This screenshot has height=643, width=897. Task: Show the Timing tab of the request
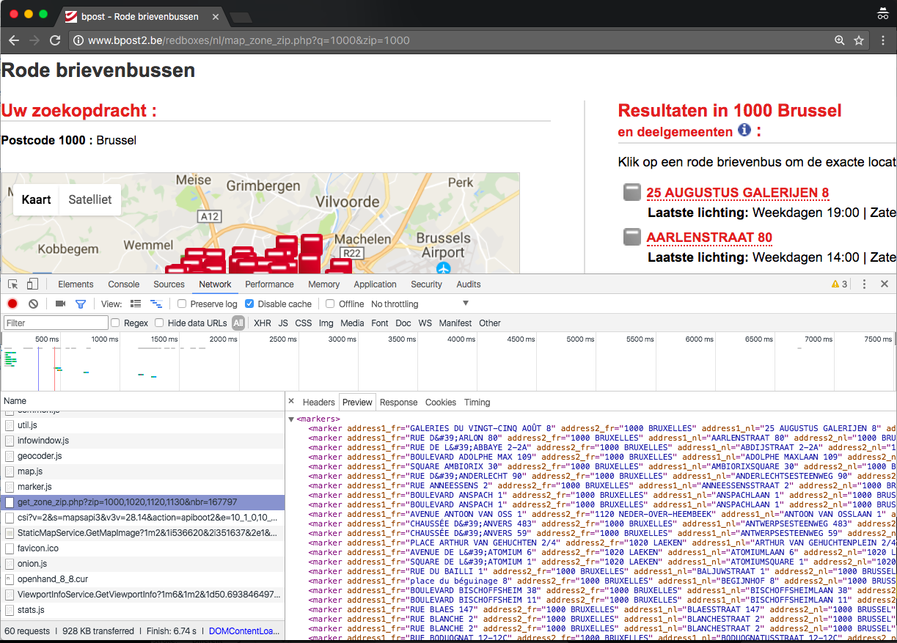[477, 403]
